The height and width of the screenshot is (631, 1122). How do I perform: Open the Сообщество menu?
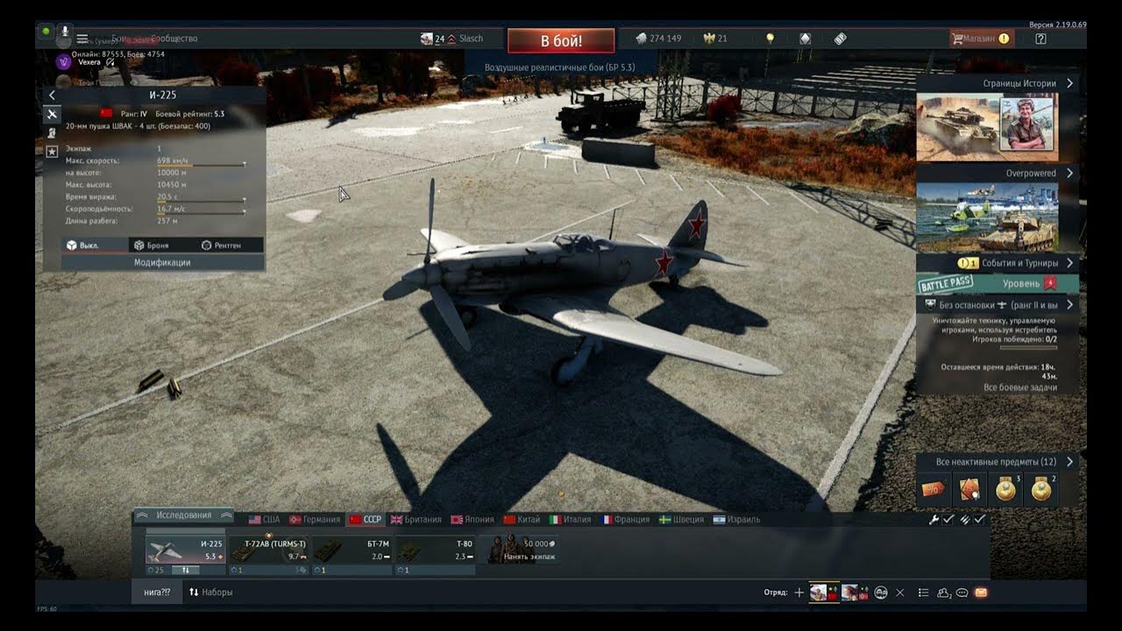174,39
